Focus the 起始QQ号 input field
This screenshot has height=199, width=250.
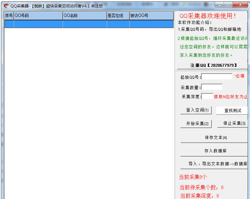click(217, 76)
